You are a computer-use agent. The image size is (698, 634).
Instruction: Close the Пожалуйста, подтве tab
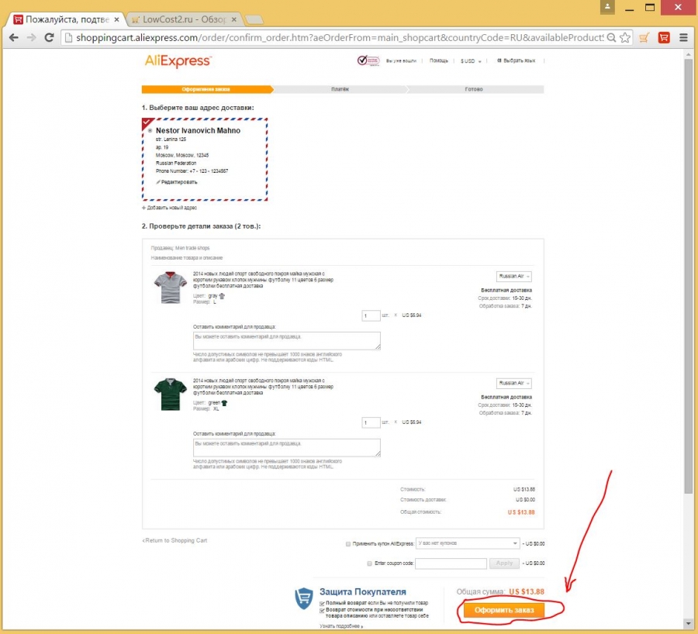pyautogui.click(x=116, y=19)
